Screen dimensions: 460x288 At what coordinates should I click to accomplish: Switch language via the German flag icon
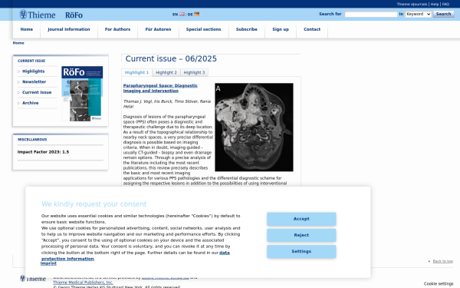click(196, 14)
